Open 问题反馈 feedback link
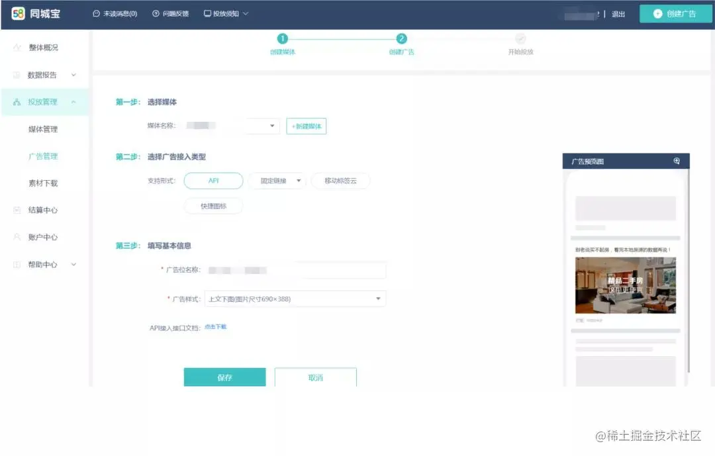Screen dimensions: 715x456 [x=171, y=14]
